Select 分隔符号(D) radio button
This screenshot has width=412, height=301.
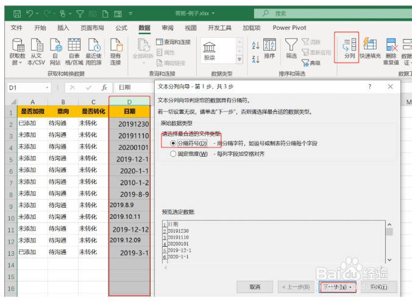[x=173, y=143]
